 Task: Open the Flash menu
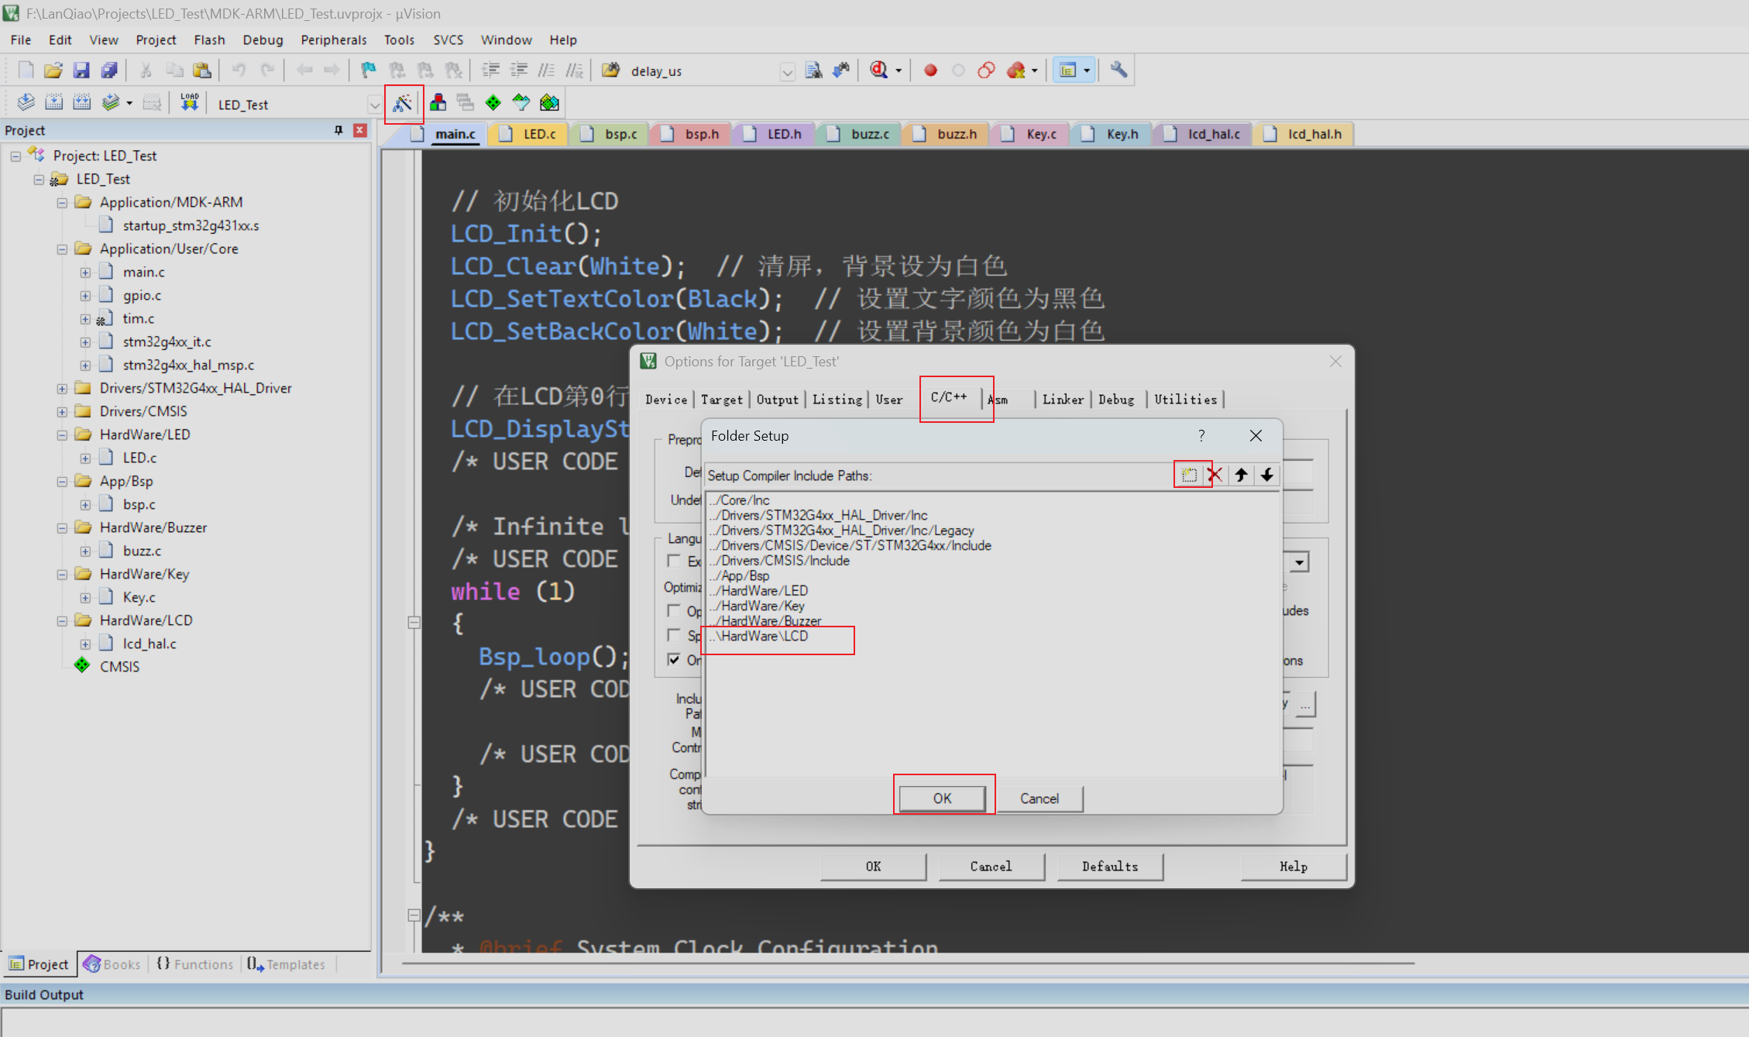[209, 39]
